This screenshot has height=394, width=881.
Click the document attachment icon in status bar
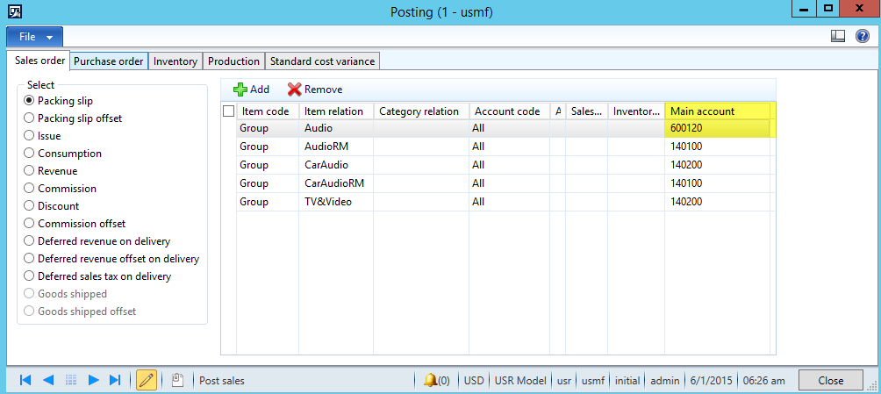pyautogui.click(x=177, y=380)
